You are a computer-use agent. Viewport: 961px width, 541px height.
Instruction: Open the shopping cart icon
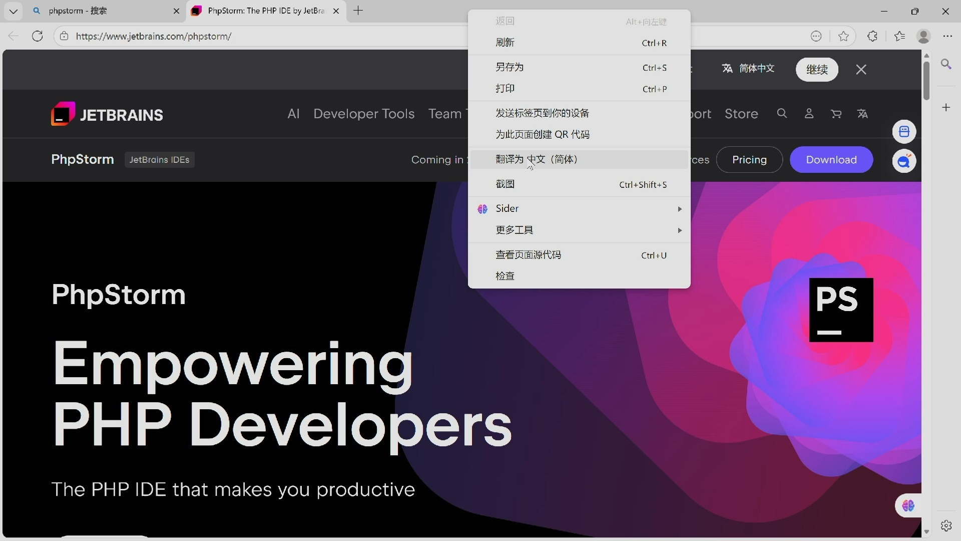[836, 114]
